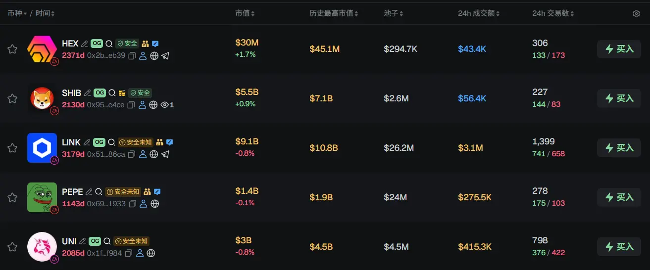The height and width of the screenshot is (270, 650).
Task: Open the PEPE website globe icon
Action: click(x=155, y=204)
